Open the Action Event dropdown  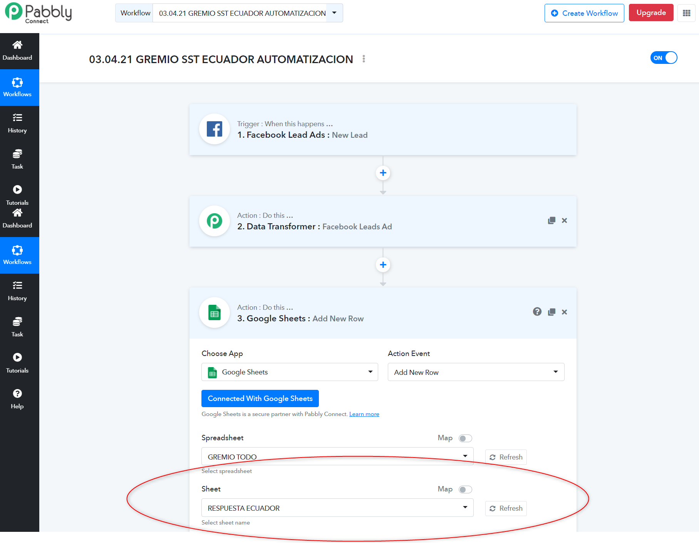tap(476, 372)
